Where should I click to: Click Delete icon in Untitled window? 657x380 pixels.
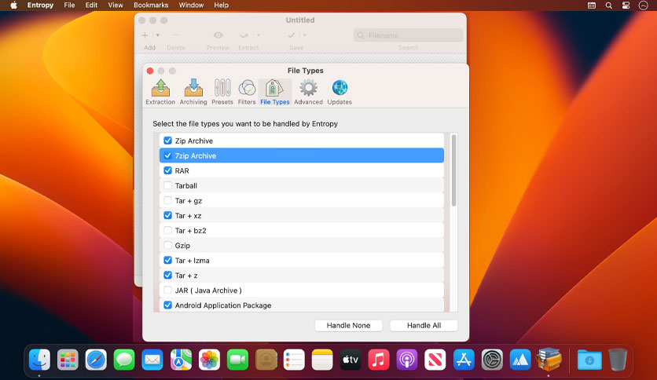pos(176,35)
